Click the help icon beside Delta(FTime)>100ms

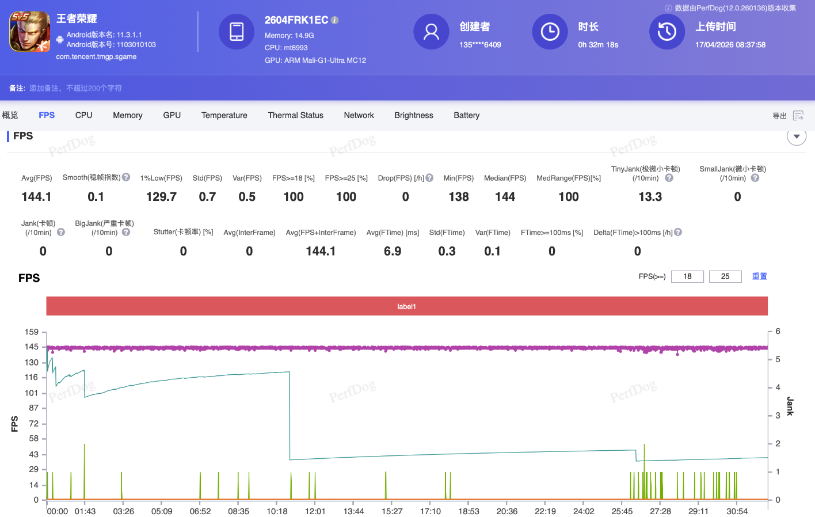tap(678, 233)
